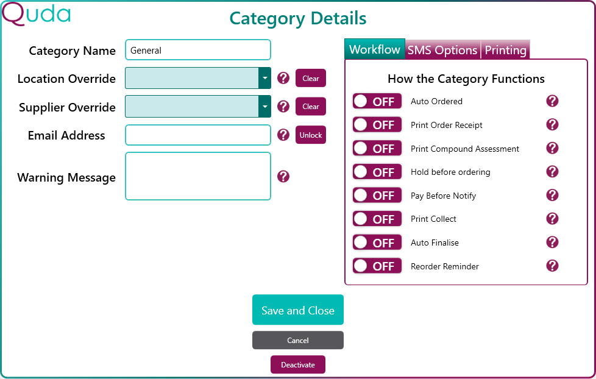Open help icon beside Warning Message
Image resolution: width=596 pixels, height=379 pixels.
coord(283,176)
